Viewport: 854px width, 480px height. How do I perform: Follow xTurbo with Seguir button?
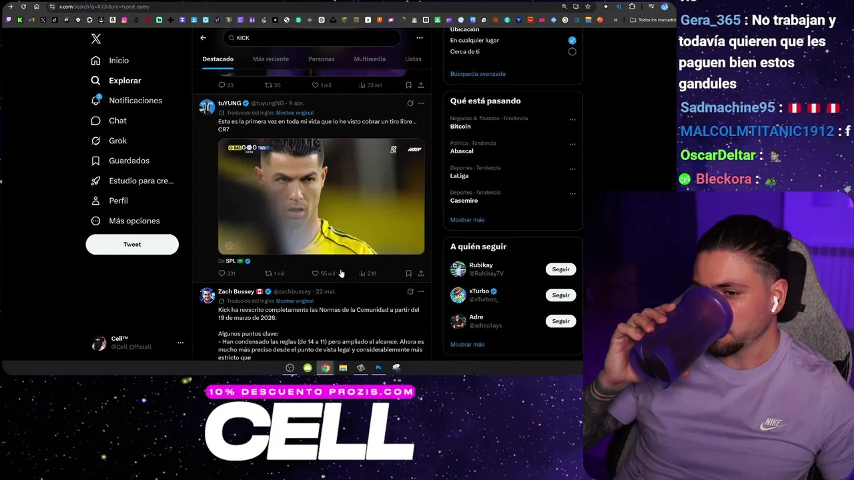tap(560, 295)
